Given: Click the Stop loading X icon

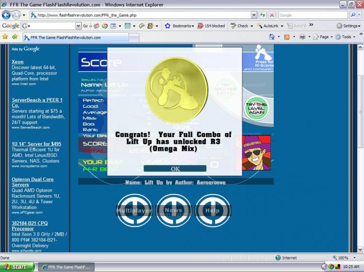Looking at the screenshot, I should click(272, 15).
